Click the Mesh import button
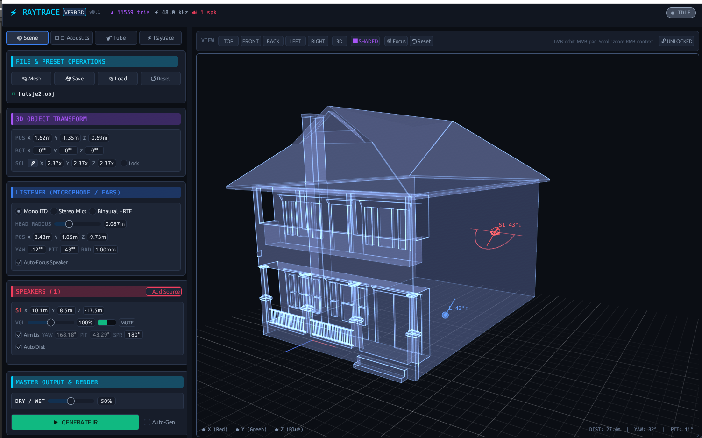 [32, 79]
